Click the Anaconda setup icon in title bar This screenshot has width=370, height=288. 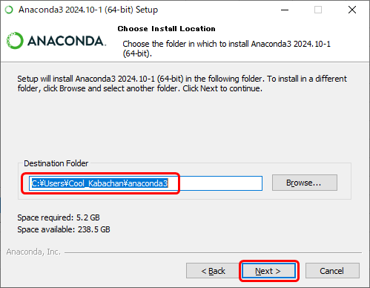pyautogui.click(x=9, y=10)
